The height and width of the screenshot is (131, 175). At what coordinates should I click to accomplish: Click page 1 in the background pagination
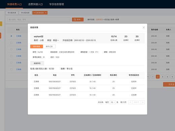point(153,77)
